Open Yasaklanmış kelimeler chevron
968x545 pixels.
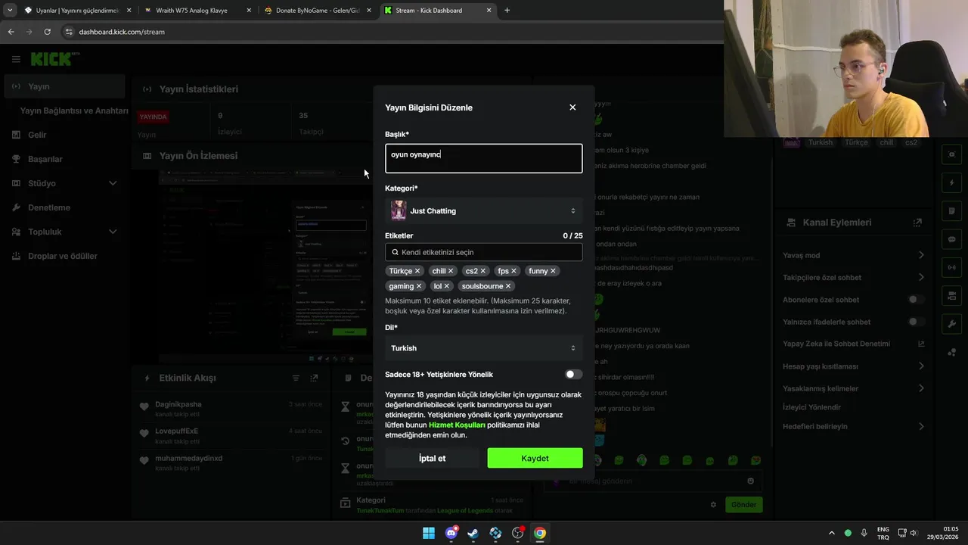921,388
